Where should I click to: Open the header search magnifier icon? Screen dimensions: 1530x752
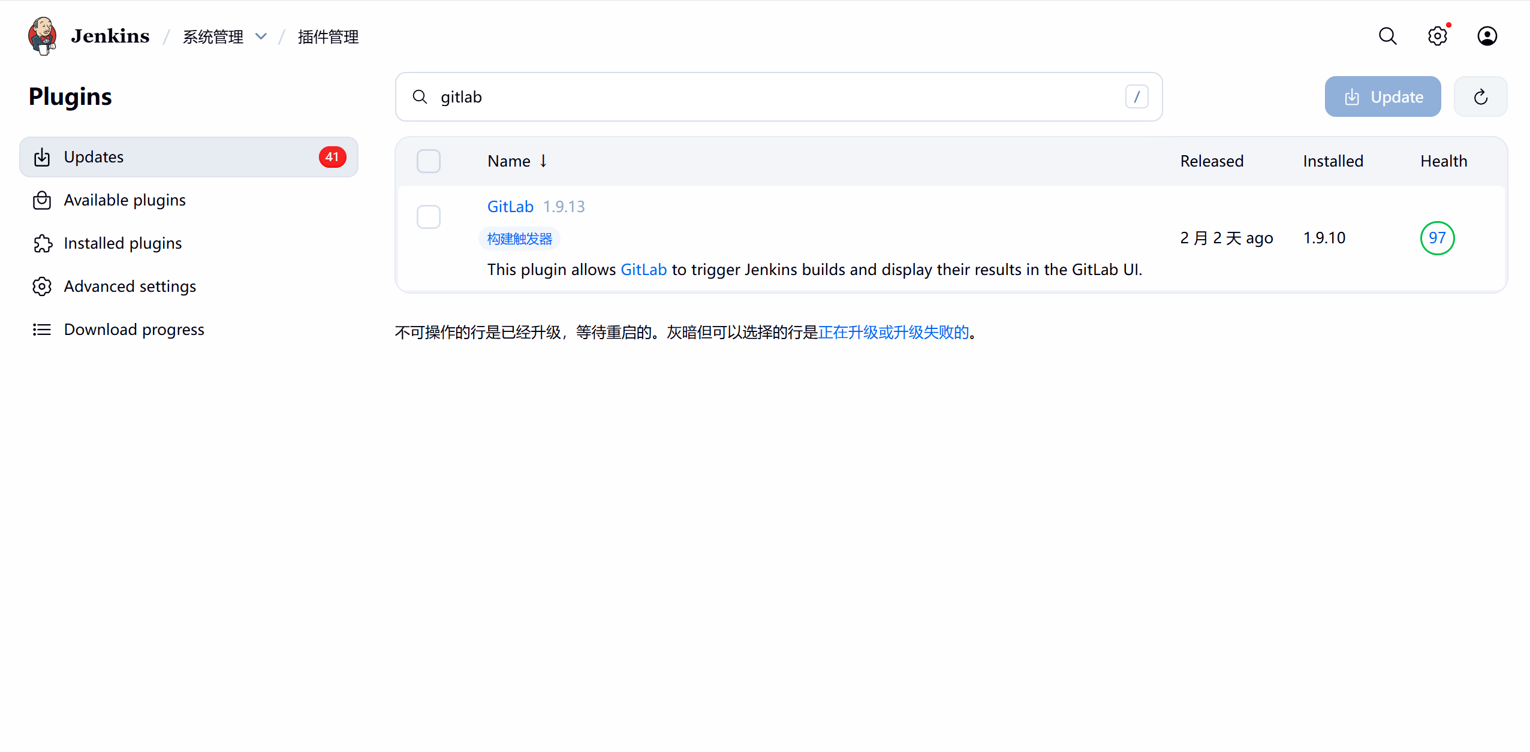point(1387,36)
